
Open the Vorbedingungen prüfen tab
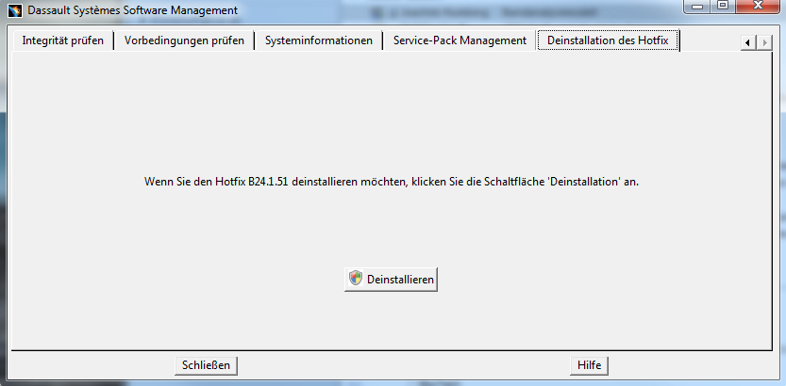(184, 40)
